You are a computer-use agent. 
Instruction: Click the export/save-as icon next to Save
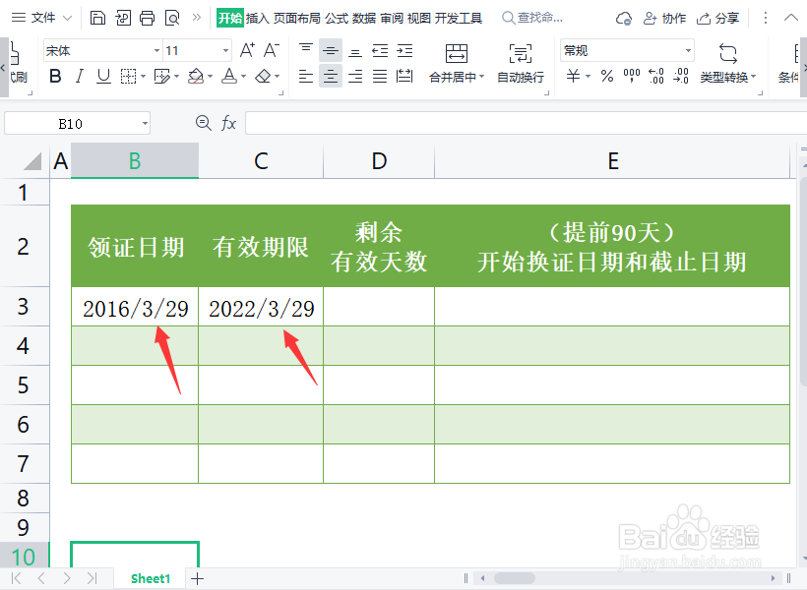tap(123, 18)
